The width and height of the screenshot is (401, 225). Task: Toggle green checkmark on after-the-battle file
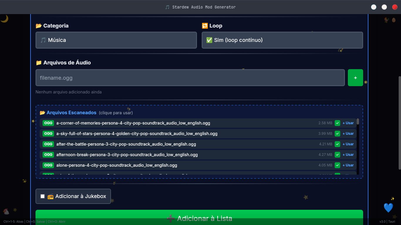coord(337,144)
